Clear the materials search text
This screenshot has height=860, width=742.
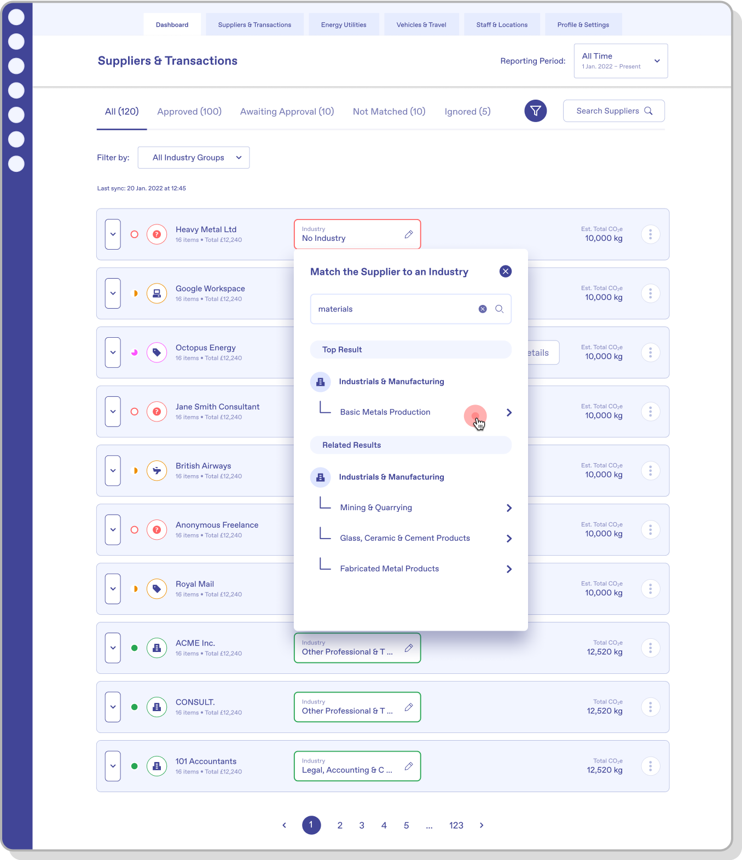483,309
